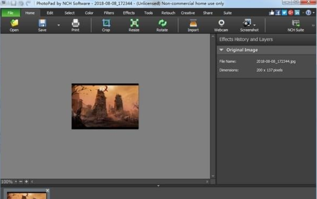Click the thumbs-up like icon

pyautogui.click(x=272, y=13)
